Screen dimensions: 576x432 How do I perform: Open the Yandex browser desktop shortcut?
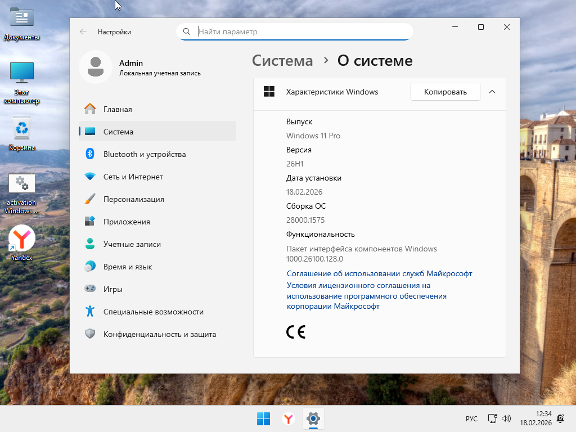tap(22, 239)
